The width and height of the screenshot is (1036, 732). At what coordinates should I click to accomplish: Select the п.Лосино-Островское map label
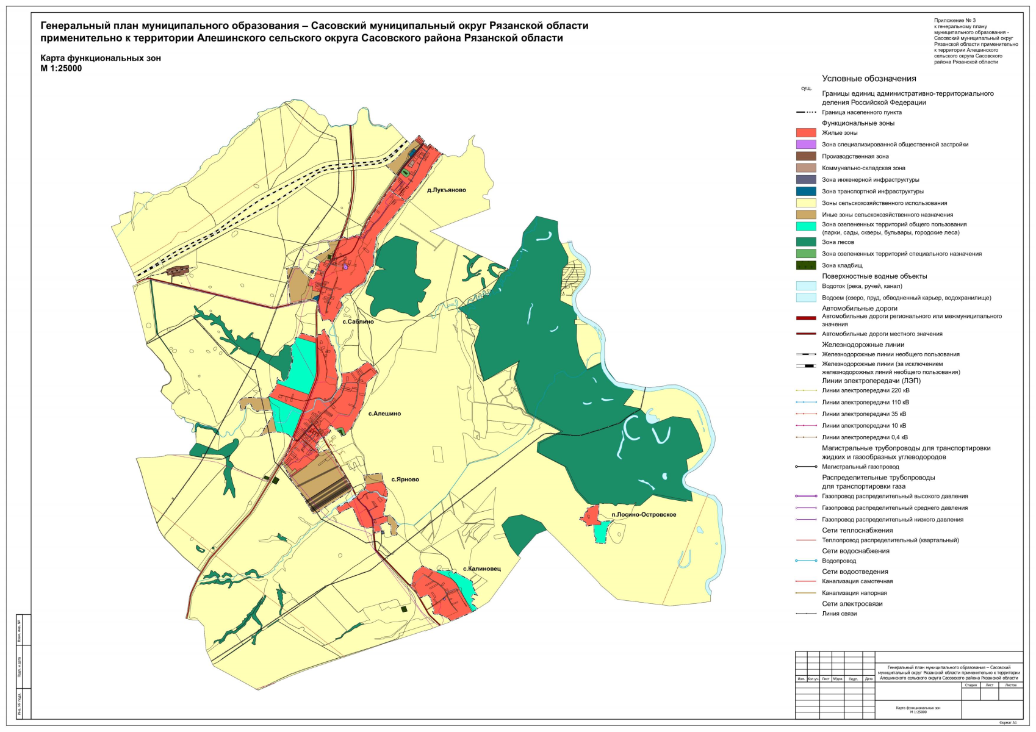(644, 515)
